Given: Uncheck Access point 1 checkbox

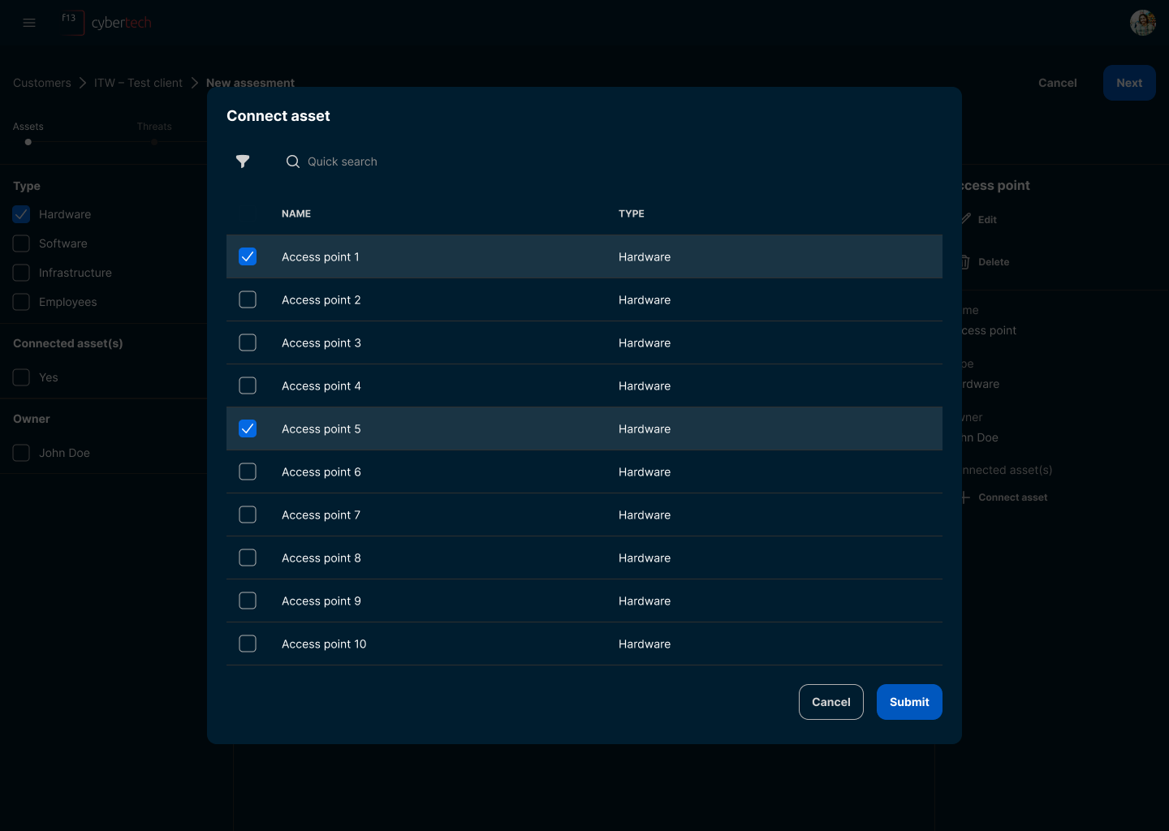Looking at the screenshot, I should coord(248,256).
